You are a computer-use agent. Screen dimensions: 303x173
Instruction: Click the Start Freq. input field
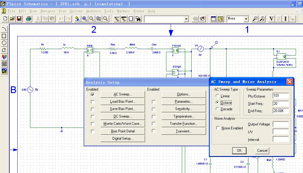[281, 104]
